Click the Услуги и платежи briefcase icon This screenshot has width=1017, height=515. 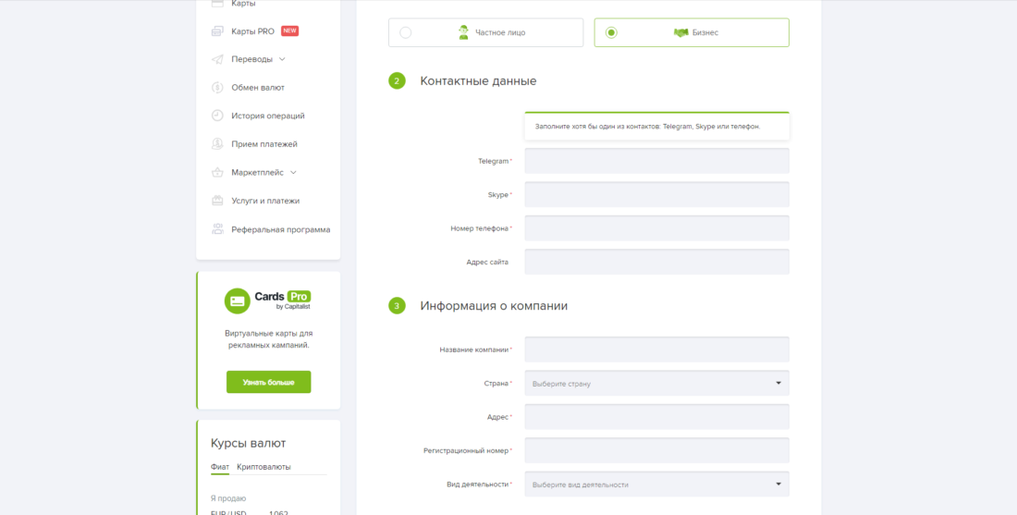(x=217, y=201)
